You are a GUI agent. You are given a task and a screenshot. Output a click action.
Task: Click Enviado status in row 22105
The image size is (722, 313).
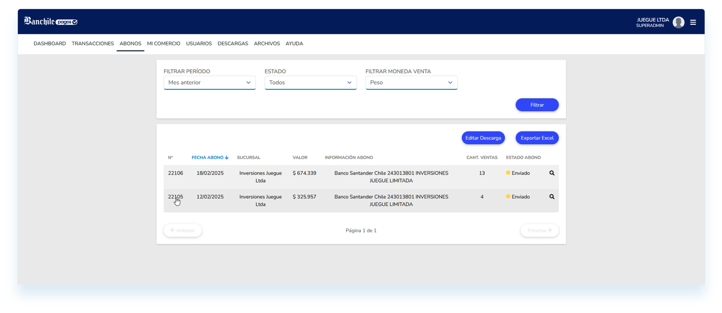(x=518, y=197)
